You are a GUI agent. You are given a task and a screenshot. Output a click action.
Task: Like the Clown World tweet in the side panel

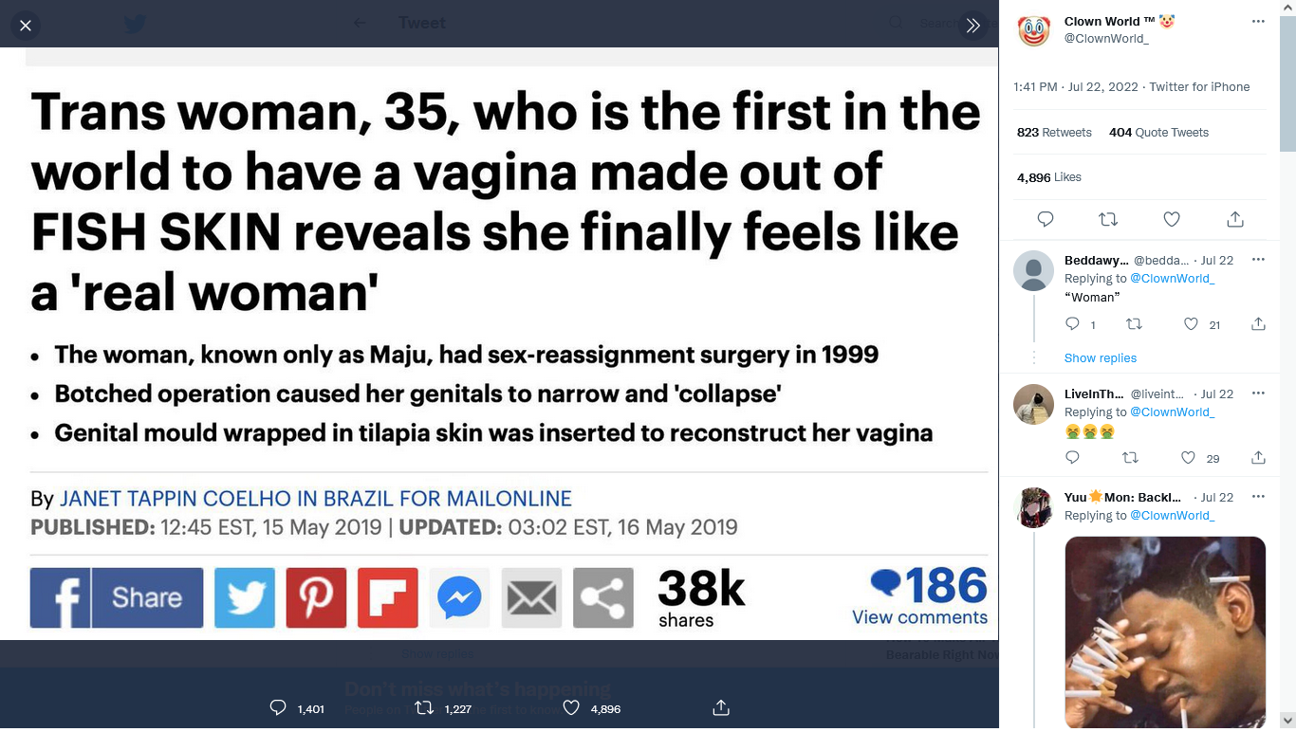(x=1172, y=219)
